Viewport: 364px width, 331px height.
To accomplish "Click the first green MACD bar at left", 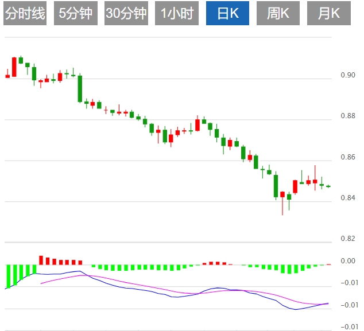I will coord(8,275).
